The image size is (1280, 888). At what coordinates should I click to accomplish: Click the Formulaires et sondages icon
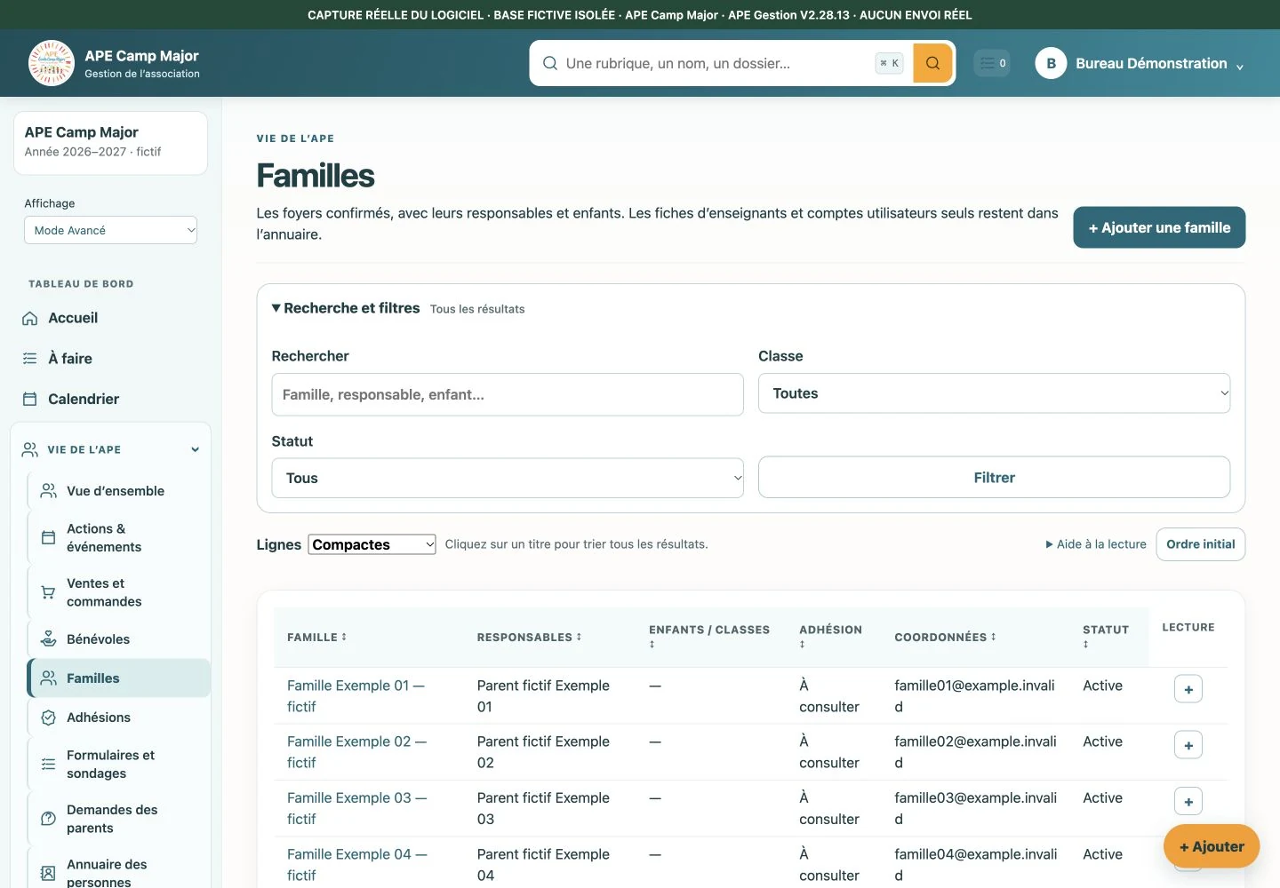pos(49,765)
